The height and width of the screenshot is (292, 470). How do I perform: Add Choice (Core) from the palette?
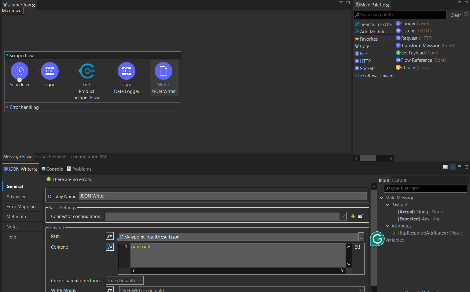[412, 68]
